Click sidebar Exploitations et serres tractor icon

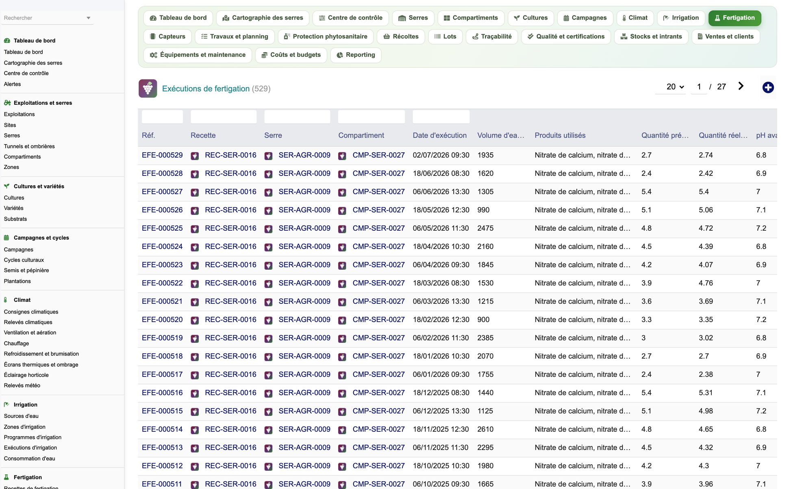click(7, 103)
